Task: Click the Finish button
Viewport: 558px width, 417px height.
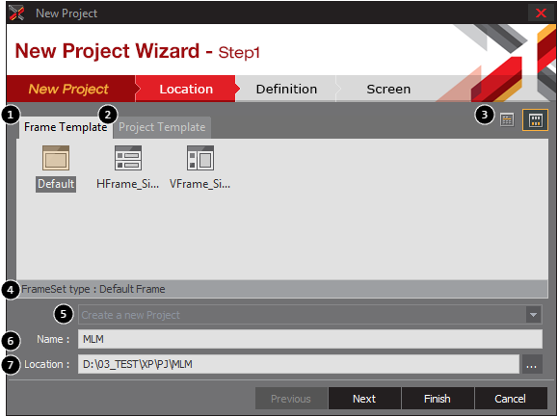Action: [438, 399]
